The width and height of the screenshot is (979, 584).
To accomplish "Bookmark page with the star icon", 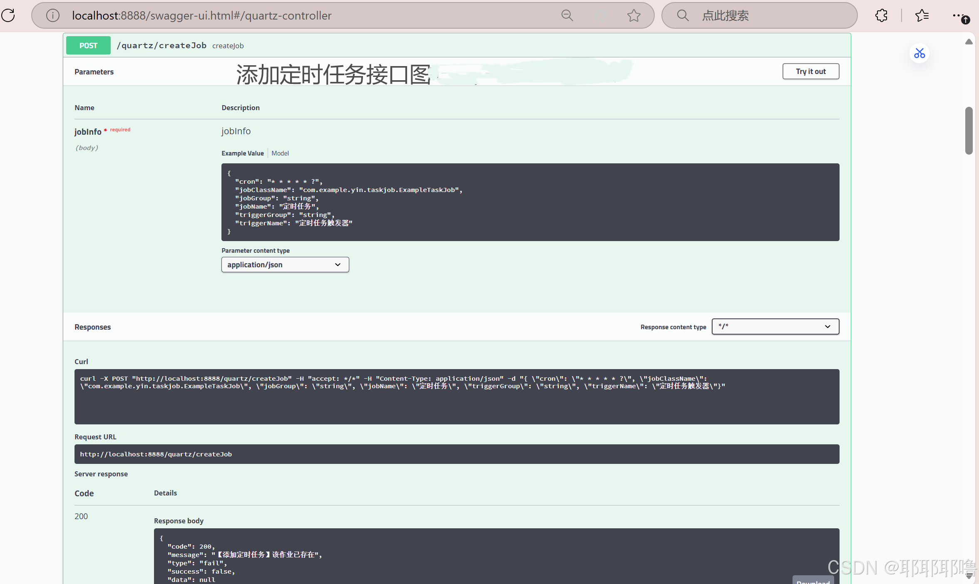I will point(634,15).
